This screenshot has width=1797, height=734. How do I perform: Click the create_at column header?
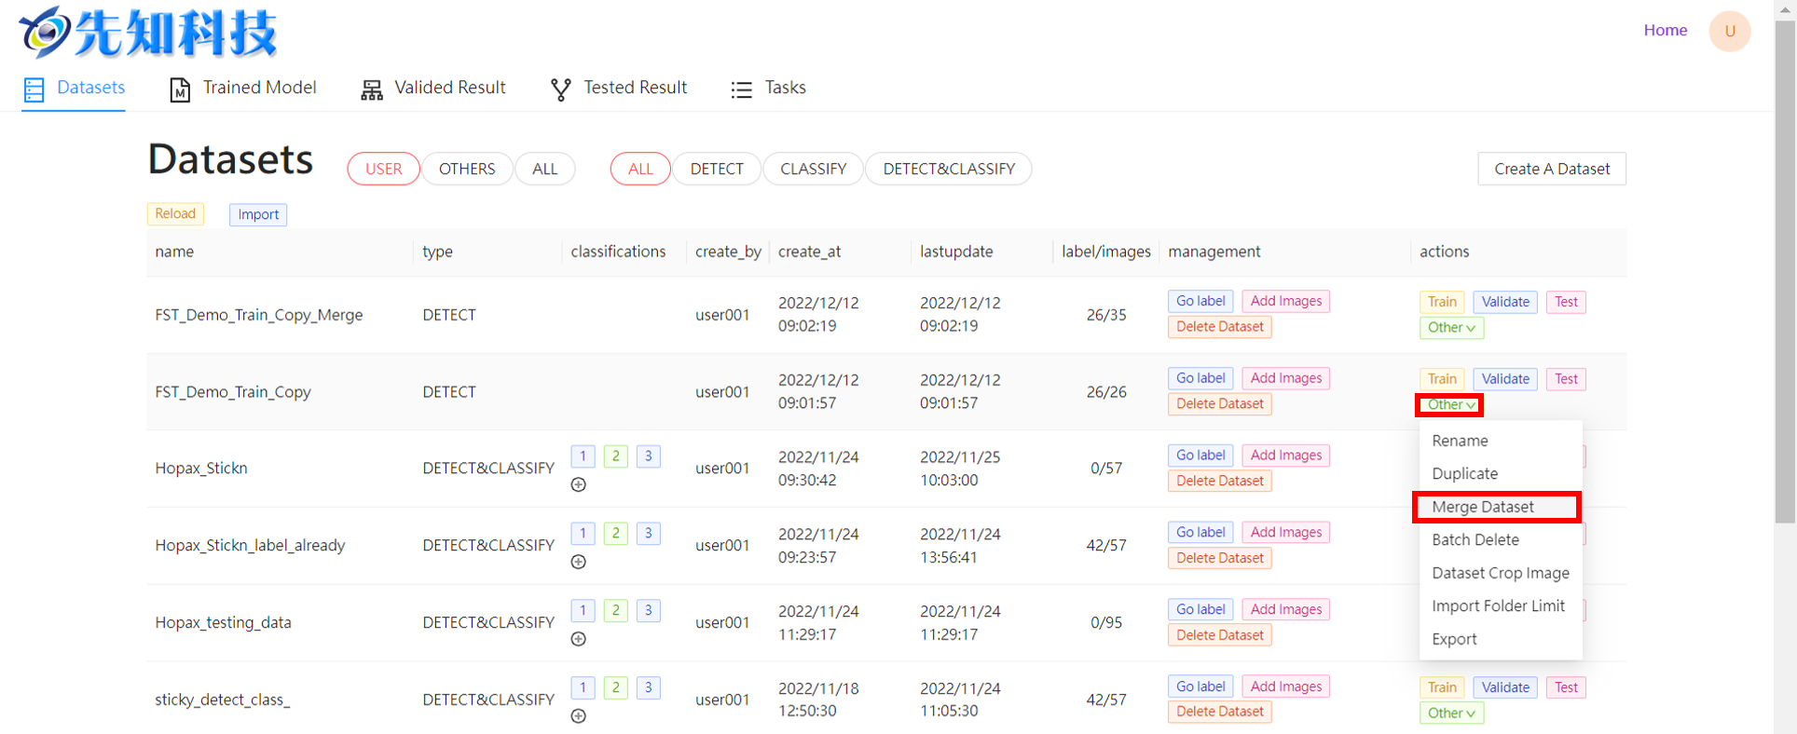[809, 251]
